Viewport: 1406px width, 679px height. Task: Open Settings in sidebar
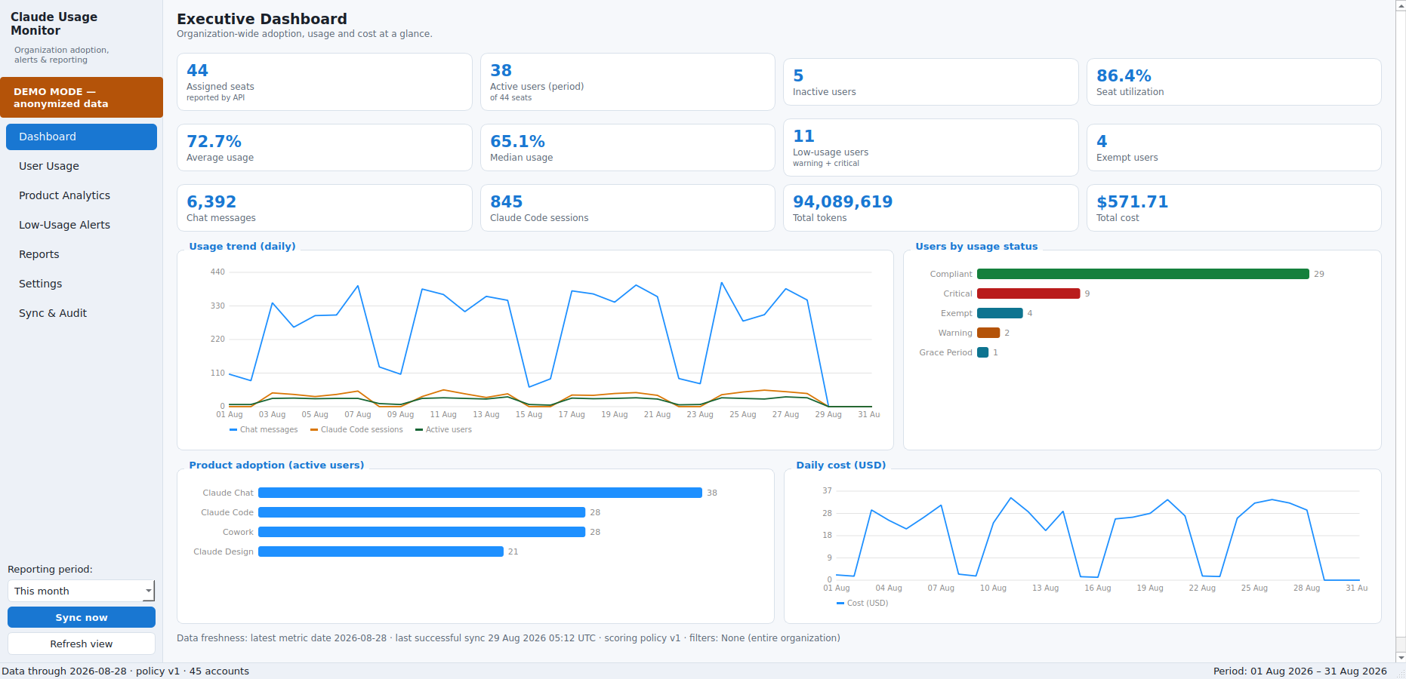tap(82, 284)
